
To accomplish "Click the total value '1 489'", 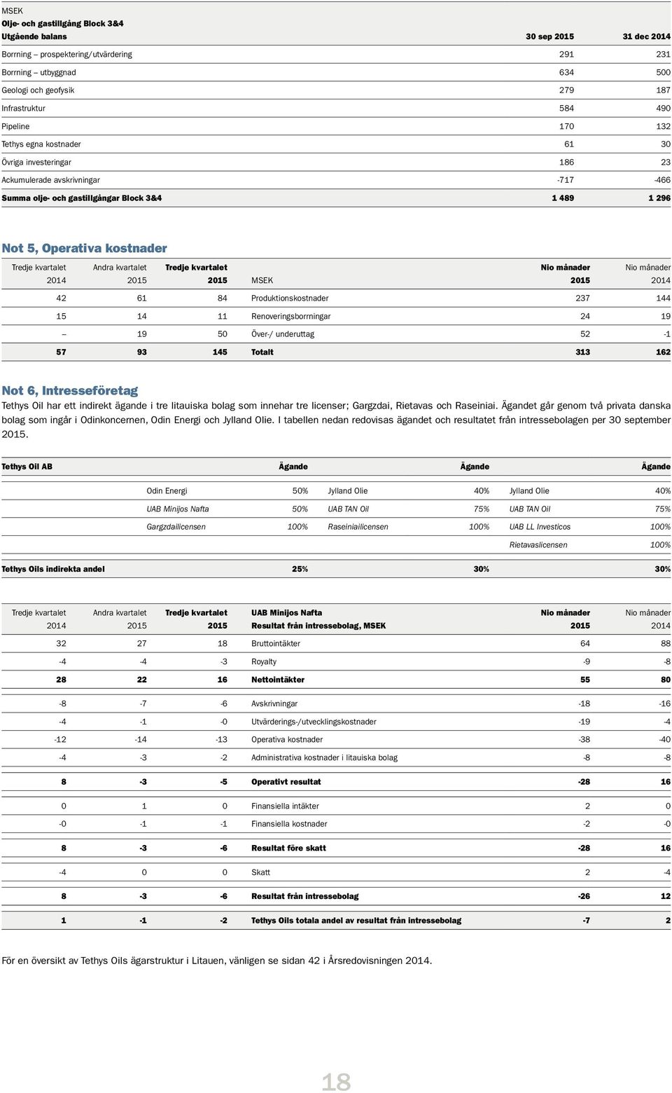I will 563,198.
